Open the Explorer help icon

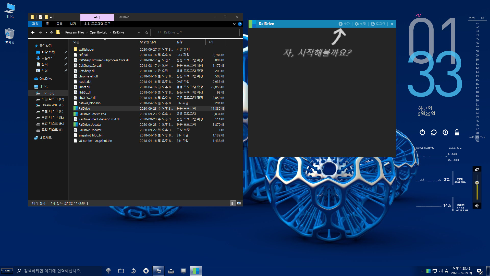[240, 24]
